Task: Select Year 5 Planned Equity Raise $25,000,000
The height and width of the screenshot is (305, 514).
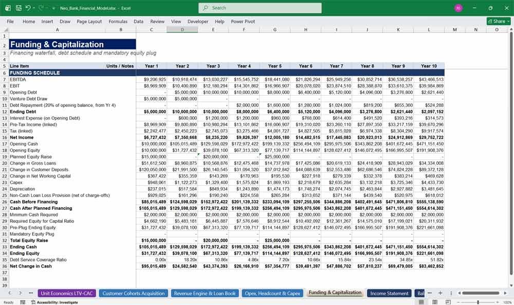Action: (x=274, y=157)
